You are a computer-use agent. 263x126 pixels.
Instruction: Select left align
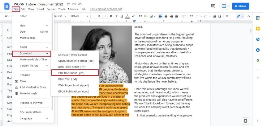point(161,16)
